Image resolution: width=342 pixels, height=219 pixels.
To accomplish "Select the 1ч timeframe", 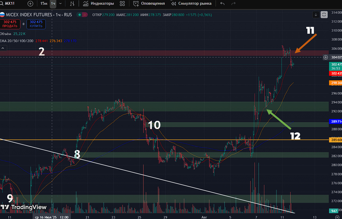I will (x=53, y=3).
